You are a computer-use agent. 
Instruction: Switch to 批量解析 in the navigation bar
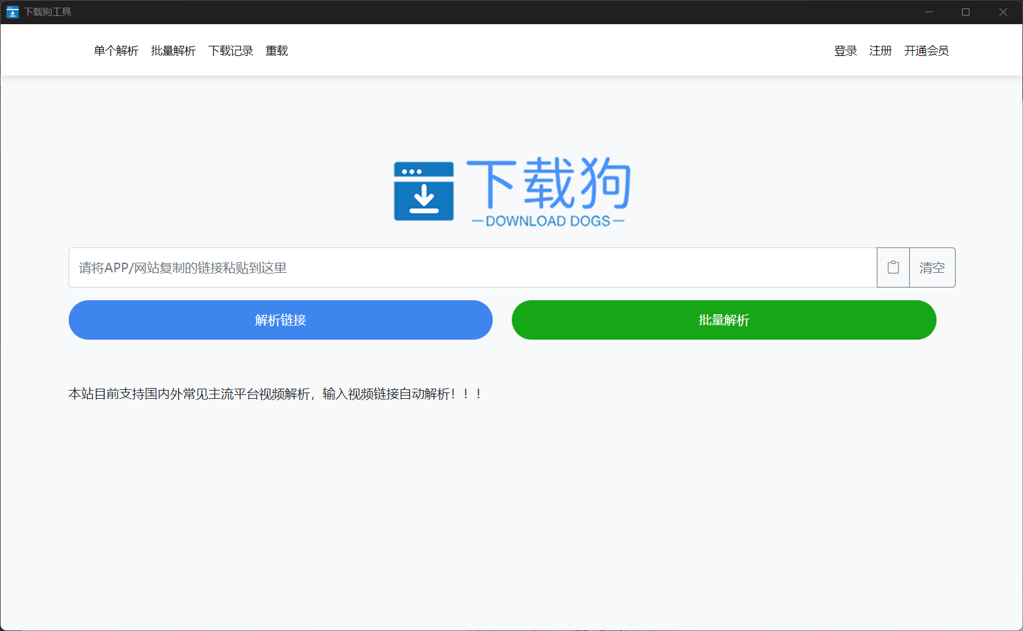pyautogui.click(x=172, y=51)
